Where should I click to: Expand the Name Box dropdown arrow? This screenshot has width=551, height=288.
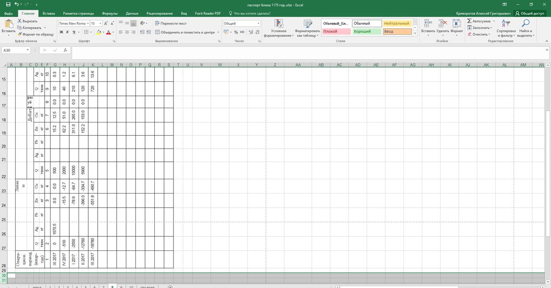pyautogui.click(x=28, y=50)
